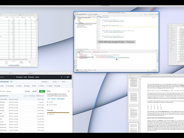
Task: Click the Jump to search field on GitHub
Action: coord(7,77)
